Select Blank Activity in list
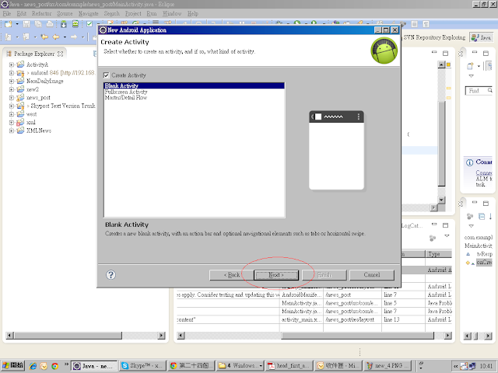The height and width of the screenshot is (373, 498). [194, 85]
